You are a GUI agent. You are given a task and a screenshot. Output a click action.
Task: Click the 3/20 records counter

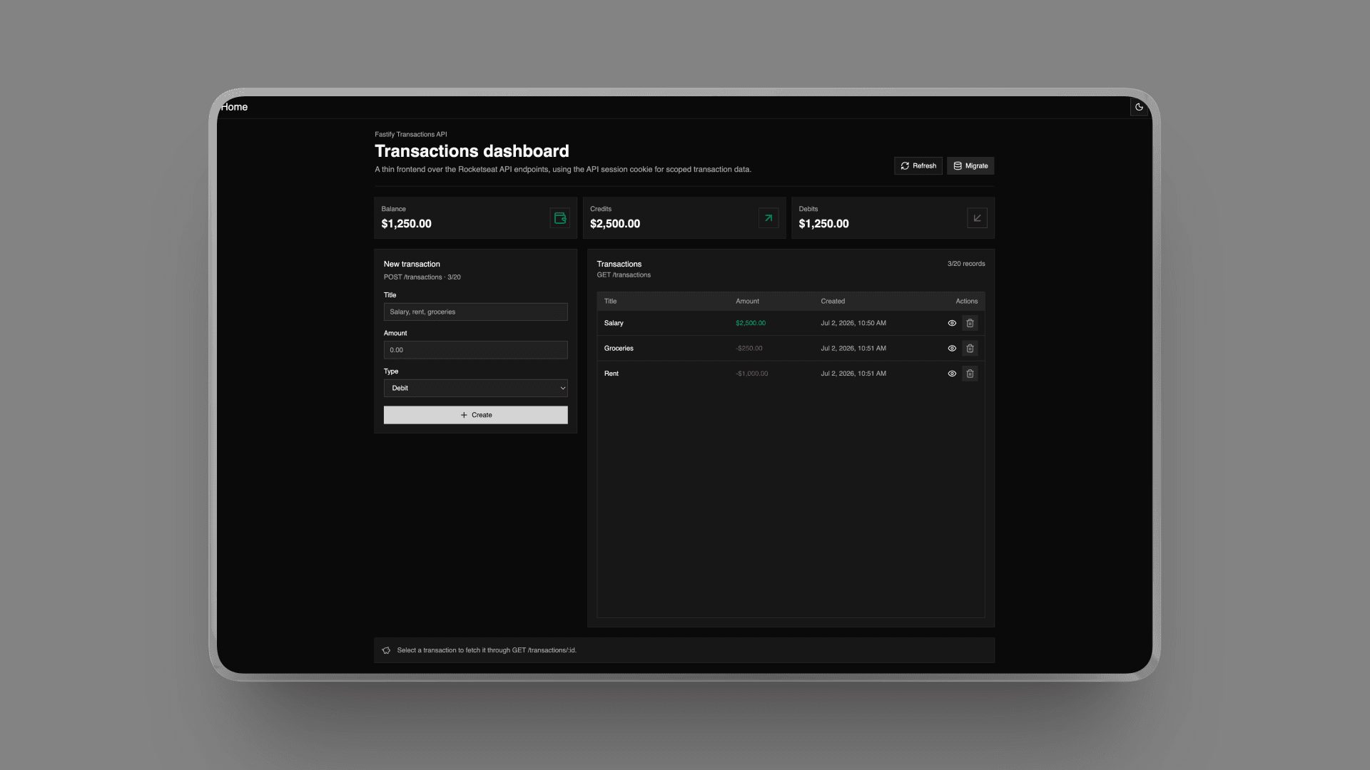click(966, 264)
